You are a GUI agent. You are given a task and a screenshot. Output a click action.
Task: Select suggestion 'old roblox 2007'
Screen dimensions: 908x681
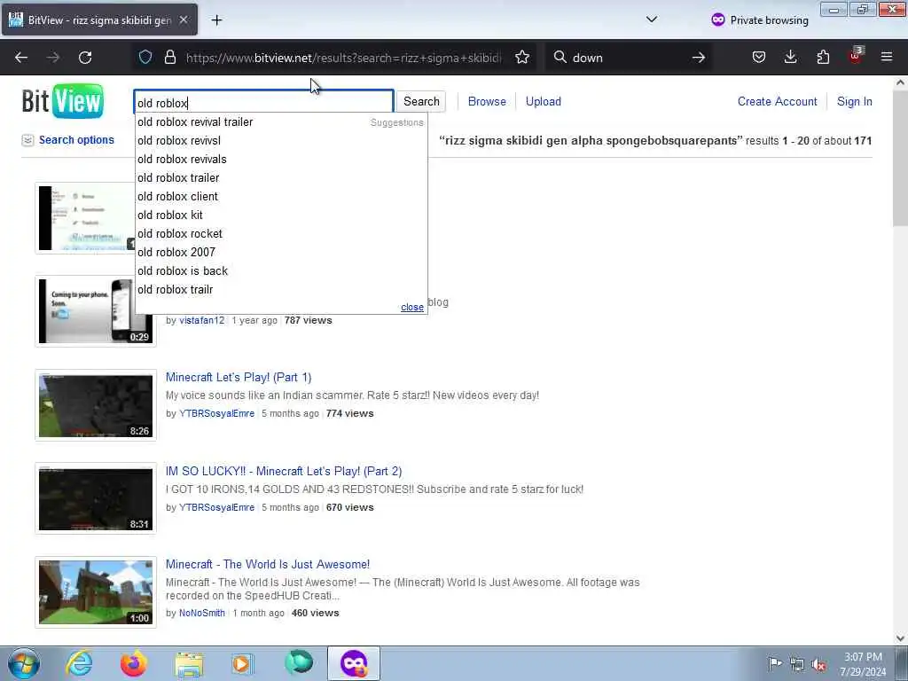tap(176, 252)
